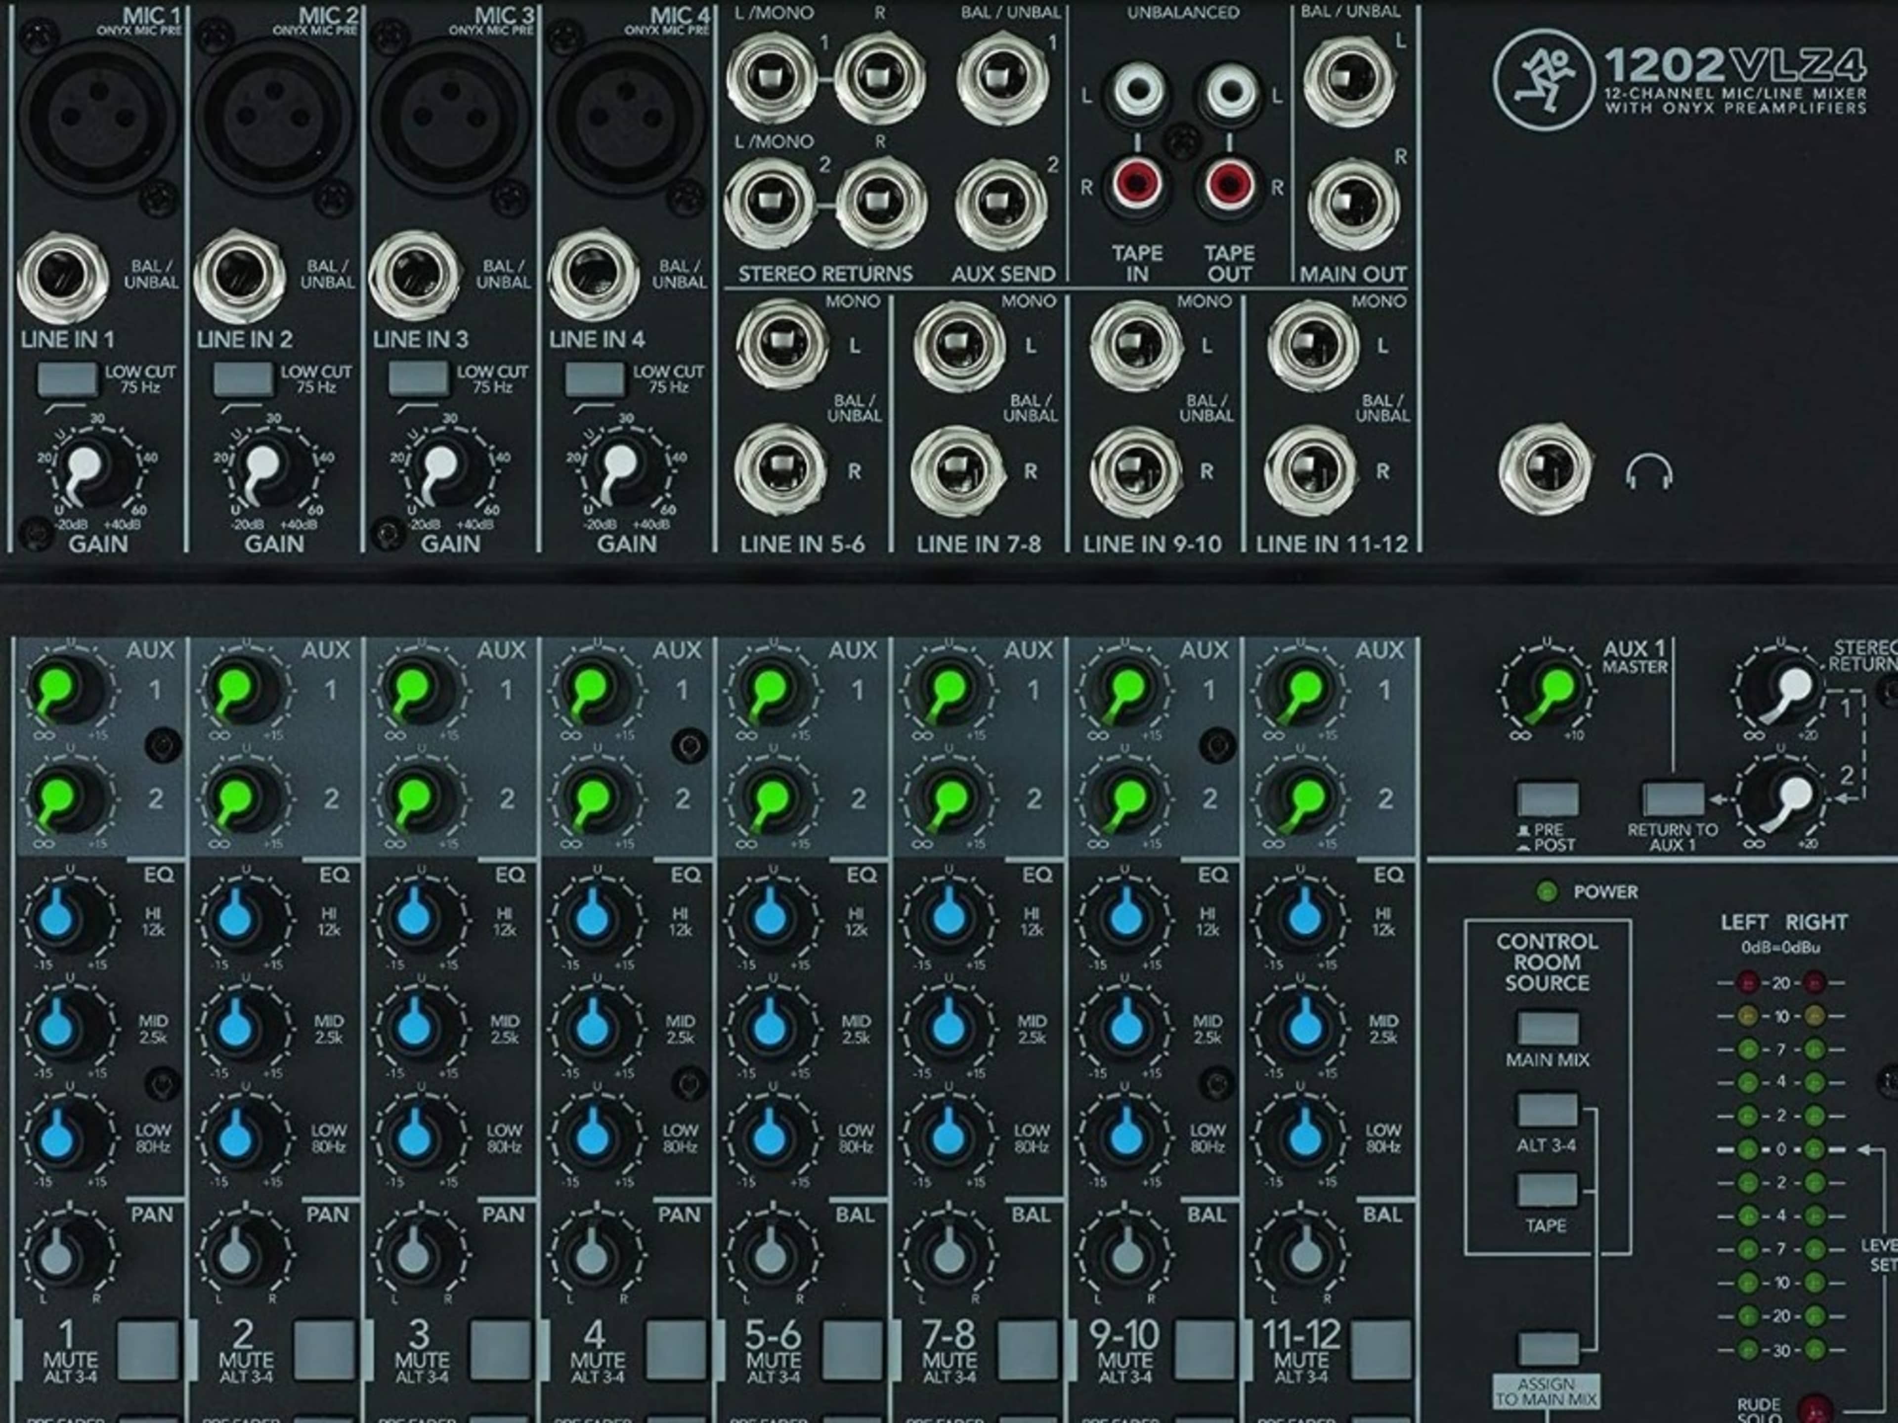Click channel 4 PAN knob
The image size is (1898, 1423).
[x=593, y=1254]
